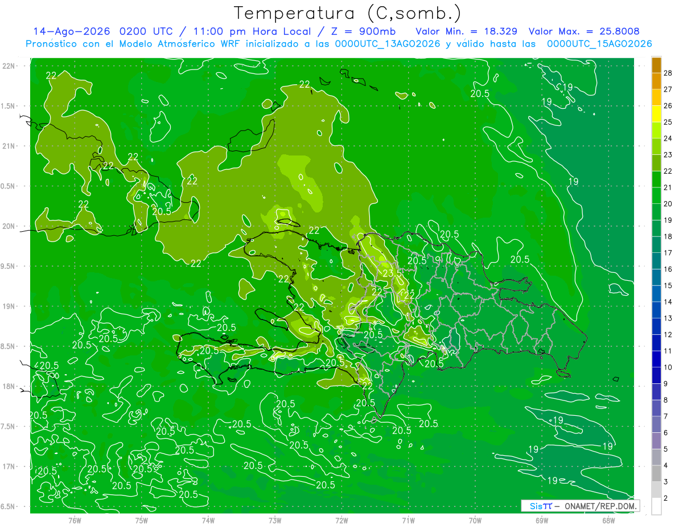Click the "18N" latitude axis label
683x528 pixels.
tap(9, 387)
